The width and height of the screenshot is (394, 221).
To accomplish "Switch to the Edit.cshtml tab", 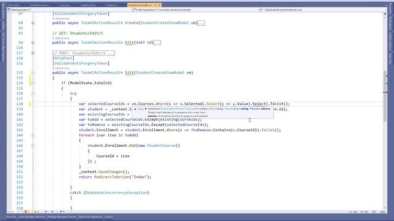I will coord(14,5).
